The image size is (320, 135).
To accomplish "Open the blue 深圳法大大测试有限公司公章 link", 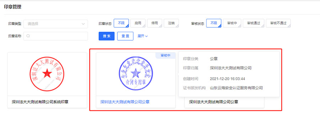I will coord(125,102).
